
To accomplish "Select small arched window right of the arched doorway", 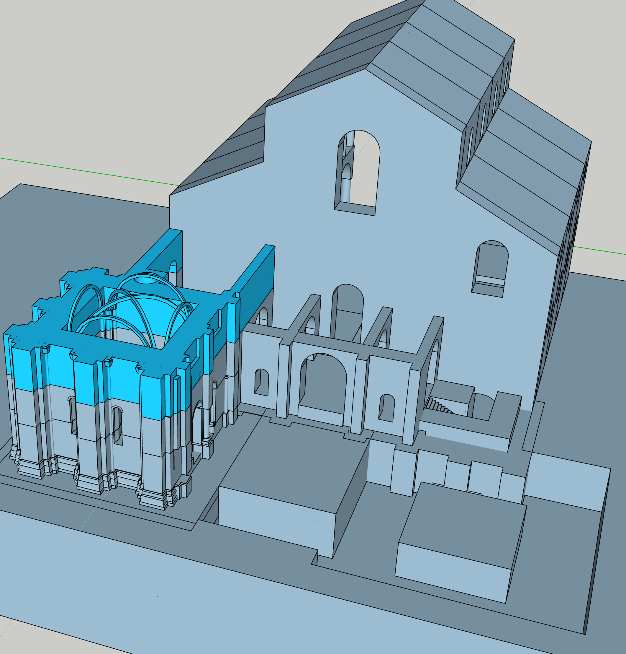I will tap(386, 408).
